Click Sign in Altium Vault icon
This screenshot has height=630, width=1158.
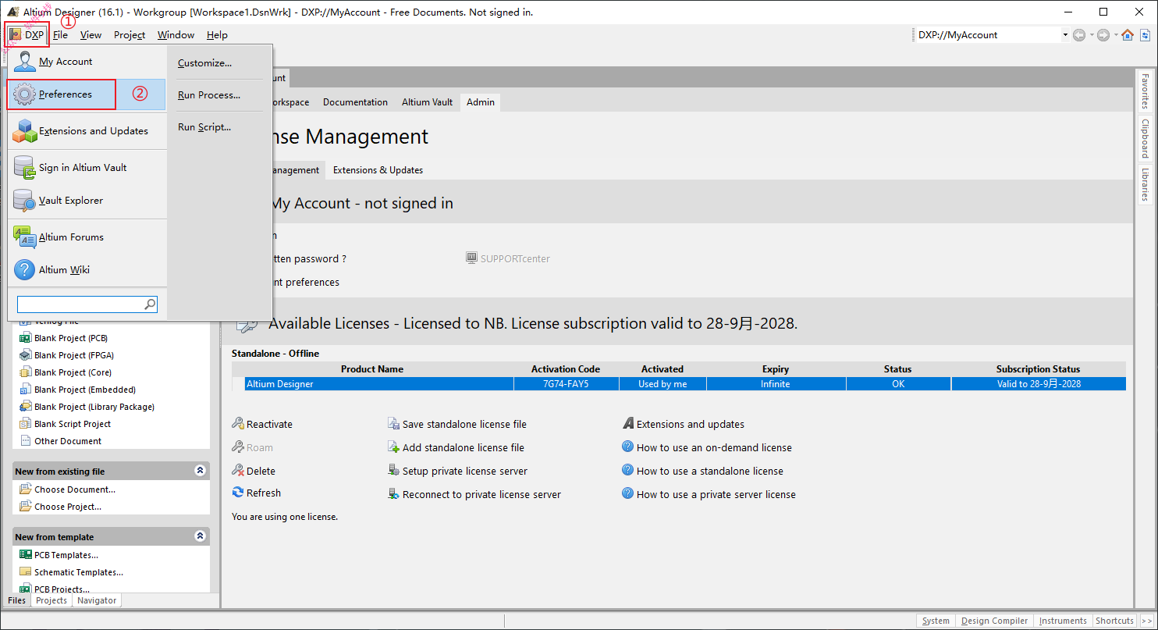point(24,168)
